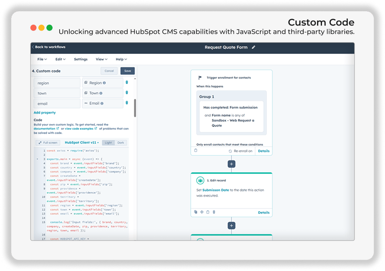Viewport: 385px width, 271px height.
Task: Click the copy icon in Edit record card
Action: (196, 212)
